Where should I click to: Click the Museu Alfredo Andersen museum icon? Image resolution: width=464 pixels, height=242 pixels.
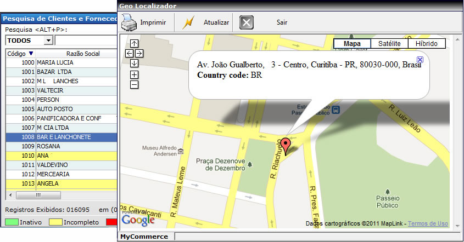click(x=181, y=152)
